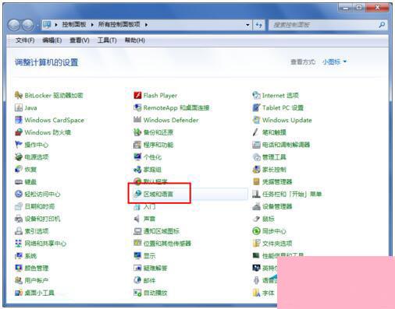The width and height of the screenshot is (395, 309).
Task: Open 位置和其他传感器 link
Action: point(167,244)
